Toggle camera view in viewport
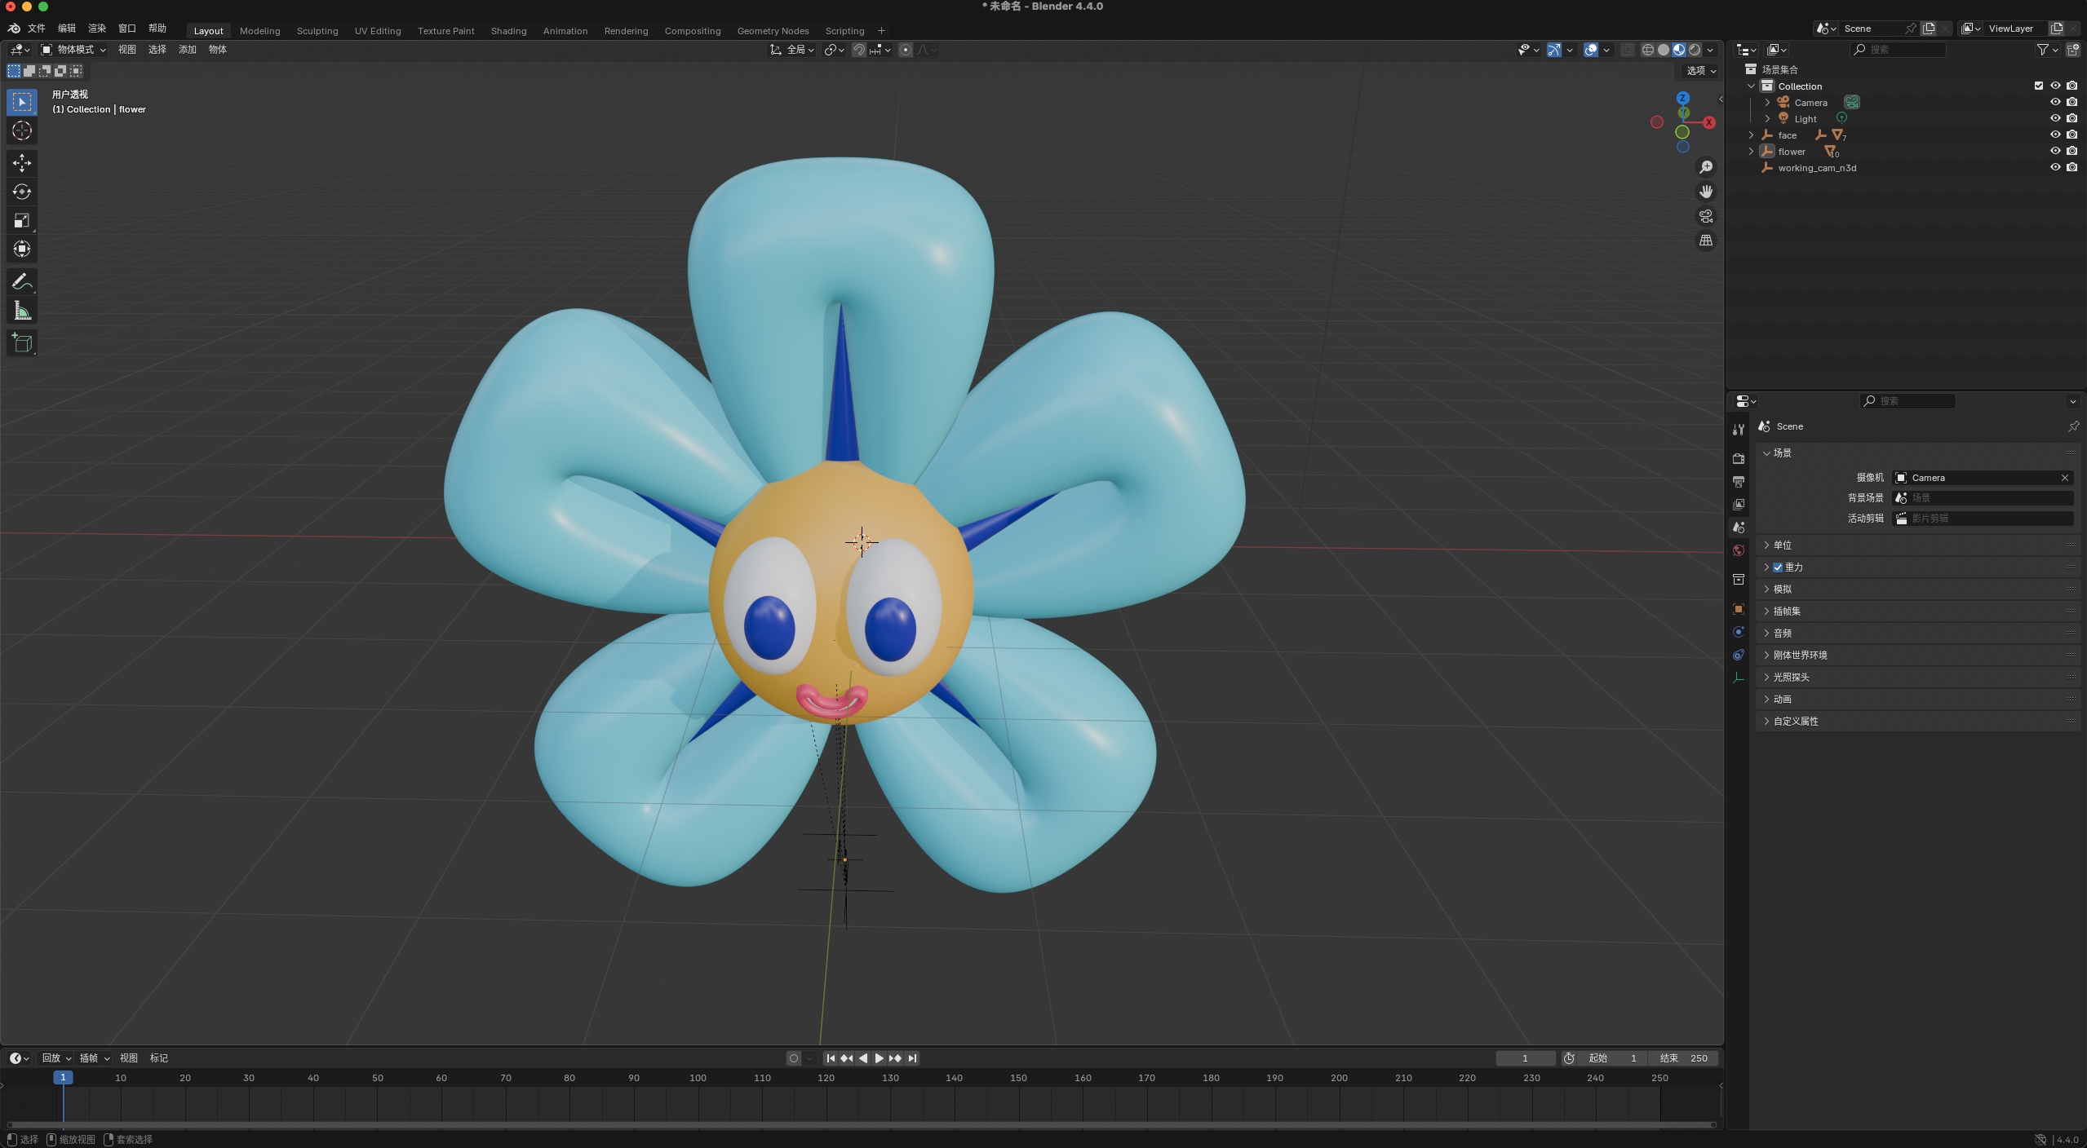 click(x=1706, y=216)
